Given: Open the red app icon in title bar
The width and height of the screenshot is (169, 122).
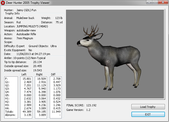Looking at the screenshot, I should 3,3.
